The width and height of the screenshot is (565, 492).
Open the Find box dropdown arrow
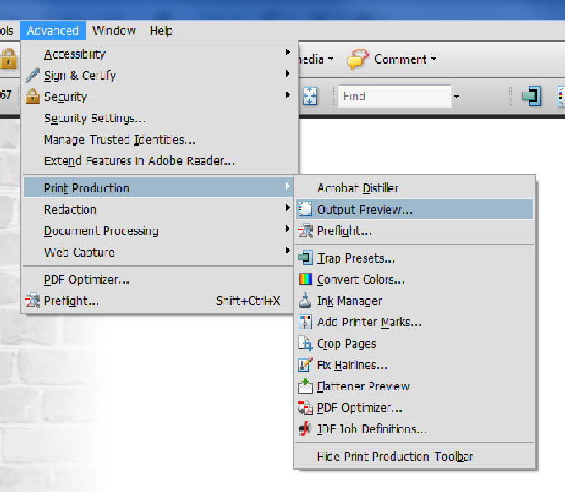coord(456,97)
